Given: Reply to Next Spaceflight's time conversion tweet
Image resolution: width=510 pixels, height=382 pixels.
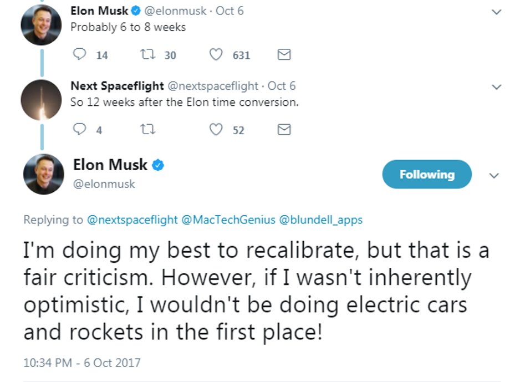Looking at the screenshot, I should (79, 130).
